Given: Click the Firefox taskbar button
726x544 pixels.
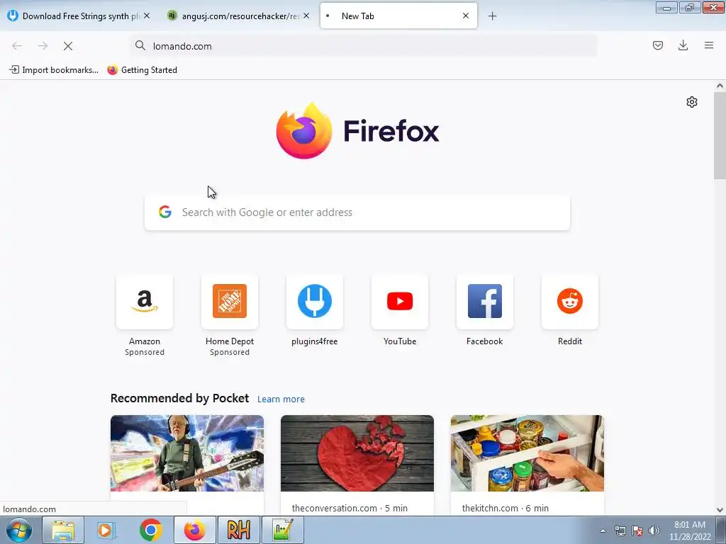Looking at the screenshot, I should pos(194,530).
